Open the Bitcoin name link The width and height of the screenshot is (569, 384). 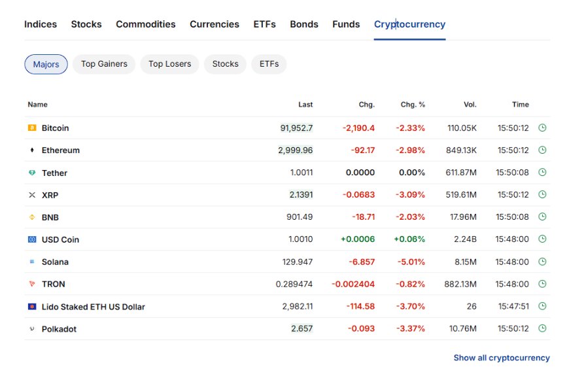55,128
